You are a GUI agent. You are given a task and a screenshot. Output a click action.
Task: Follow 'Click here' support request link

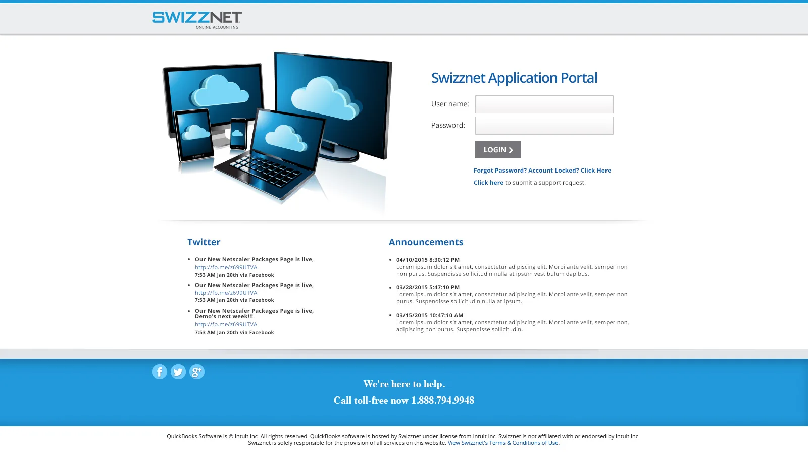[488, 183]
